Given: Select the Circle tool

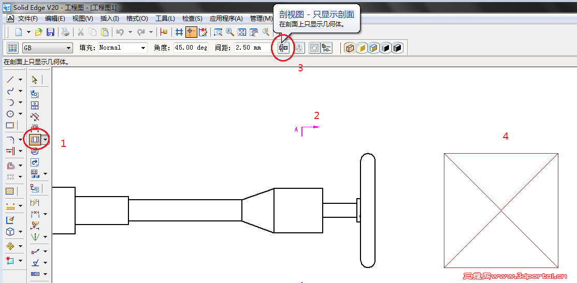Looking at the screenshot, I should pos(10,114).
